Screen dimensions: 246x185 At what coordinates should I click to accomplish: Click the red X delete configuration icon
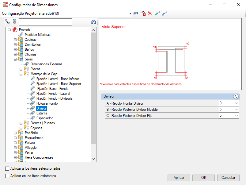pyautogui.click(x=150, y=13)
